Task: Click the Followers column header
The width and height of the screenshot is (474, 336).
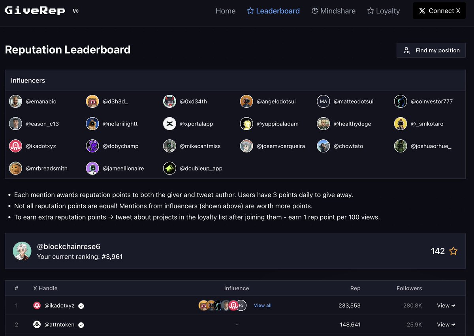Action: point(409,288)
